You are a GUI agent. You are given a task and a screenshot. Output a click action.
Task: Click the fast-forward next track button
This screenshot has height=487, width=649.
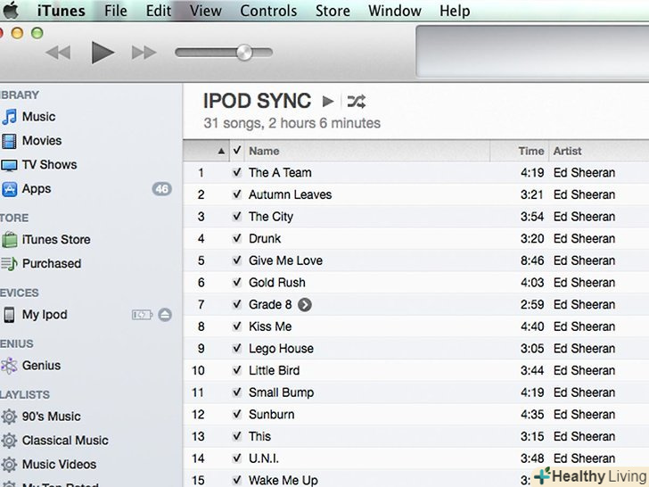click(x=144, y=53)
